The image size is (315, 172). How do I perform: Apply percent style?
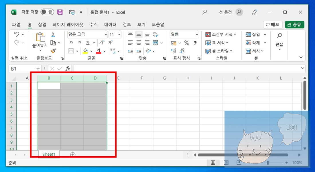(187, 43)
